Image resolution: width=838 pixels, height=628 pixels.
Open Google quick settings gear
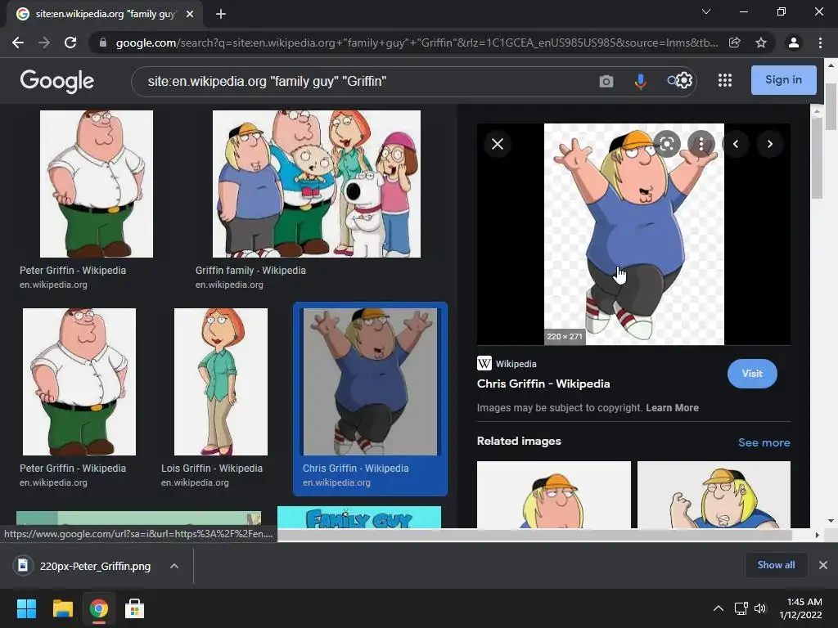(x=685, y=81)
